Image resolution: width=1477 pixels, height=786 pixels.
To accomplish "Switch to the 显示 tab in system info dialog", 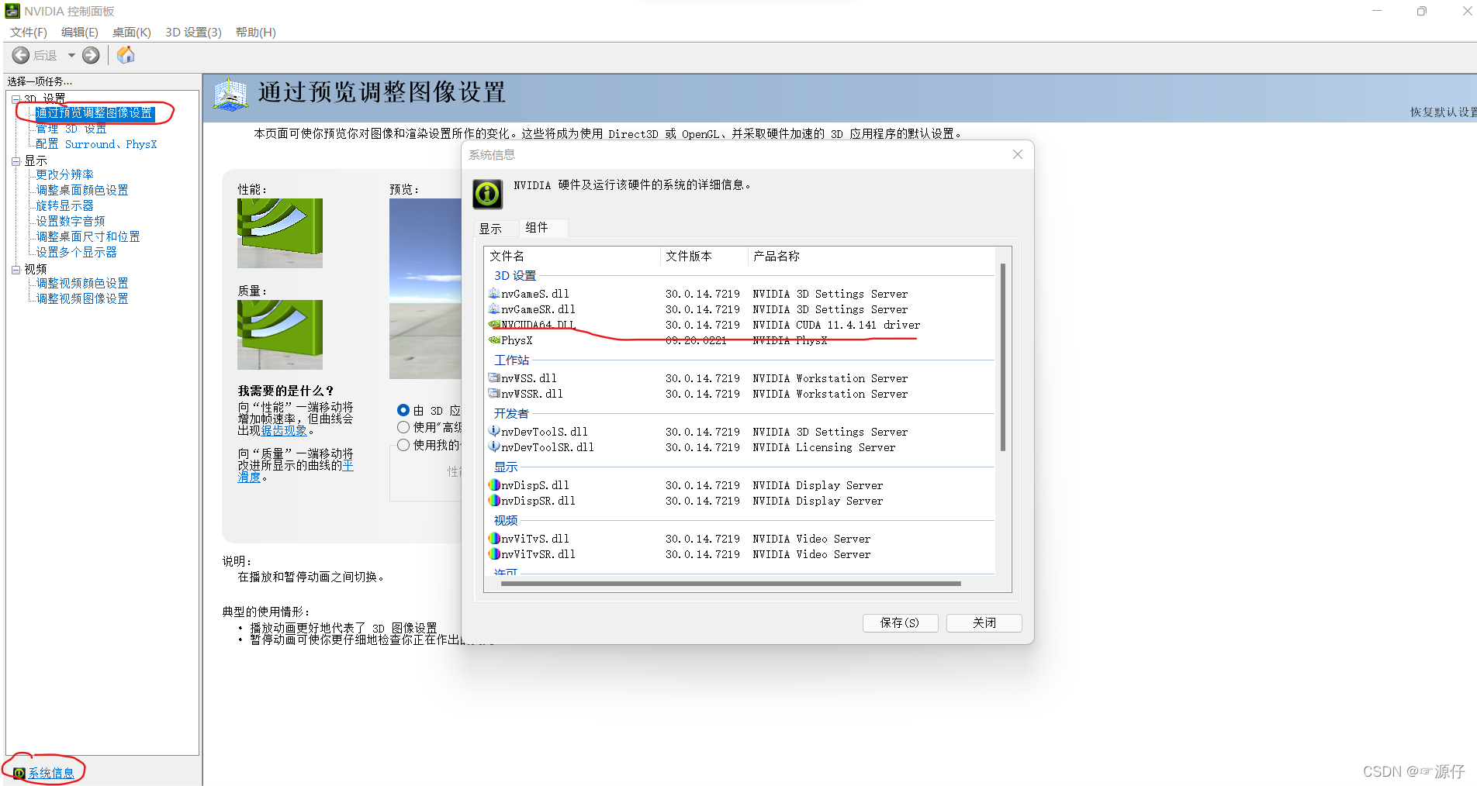I will [490, 229].
